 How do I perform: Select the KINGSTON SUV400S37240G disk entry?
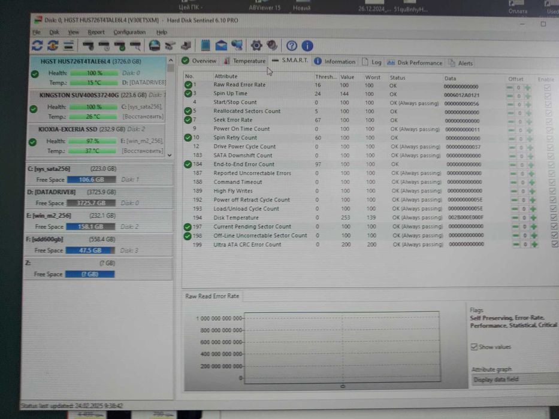click(x=97, y=105)
